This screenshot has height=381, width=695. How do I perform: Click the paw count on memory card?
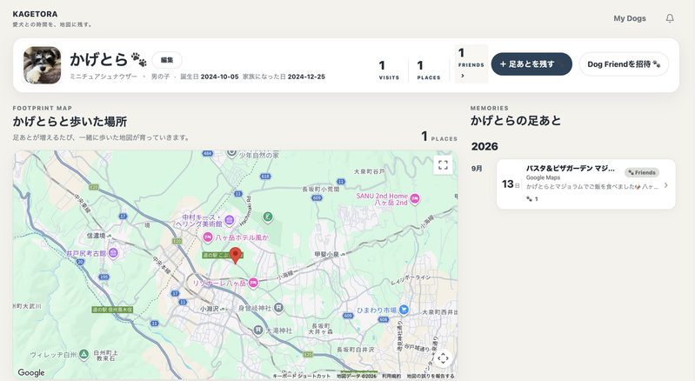pos(531,199)
